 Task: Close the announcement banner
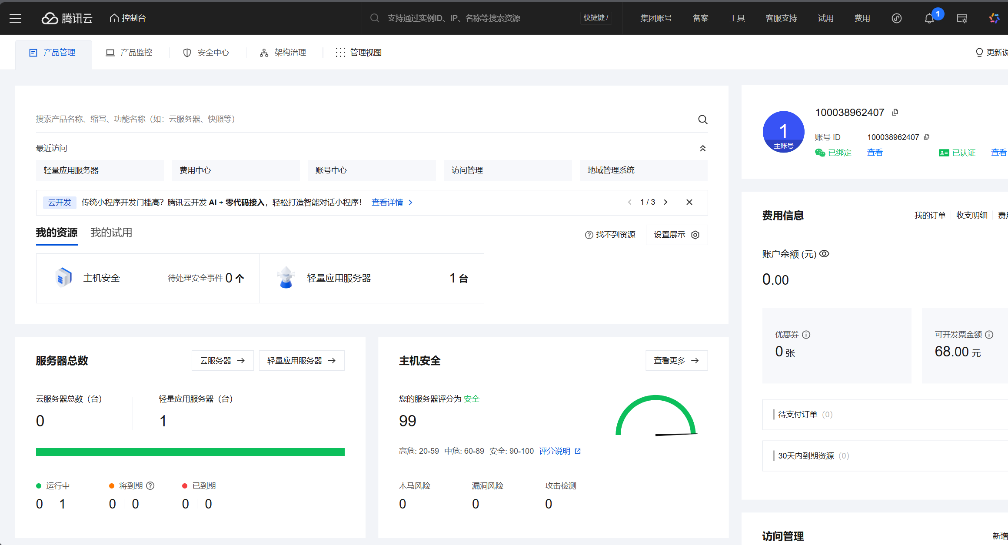pos(689,202)
